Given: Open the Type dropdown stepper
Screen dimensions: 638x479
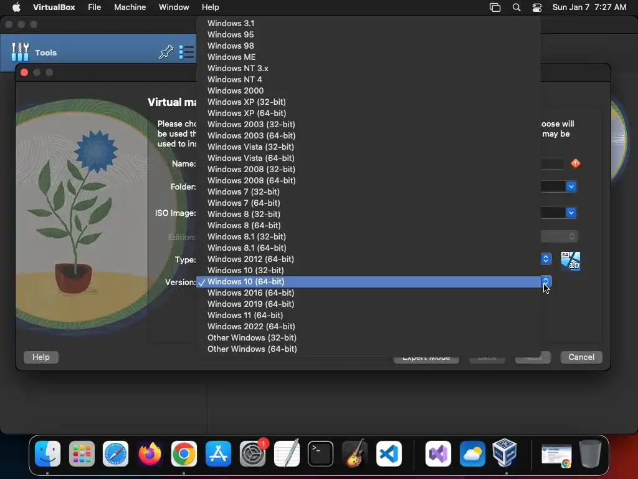Looking at the screenshot, I should (546, 259).
